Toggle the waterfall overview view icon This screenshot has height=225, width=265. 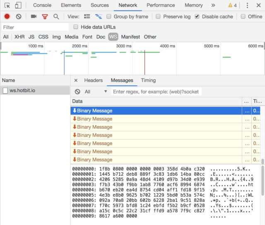point(99,17)
